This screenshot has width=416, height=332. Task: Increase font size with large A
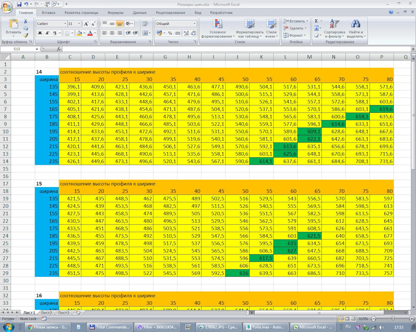(x=86, y=24)
